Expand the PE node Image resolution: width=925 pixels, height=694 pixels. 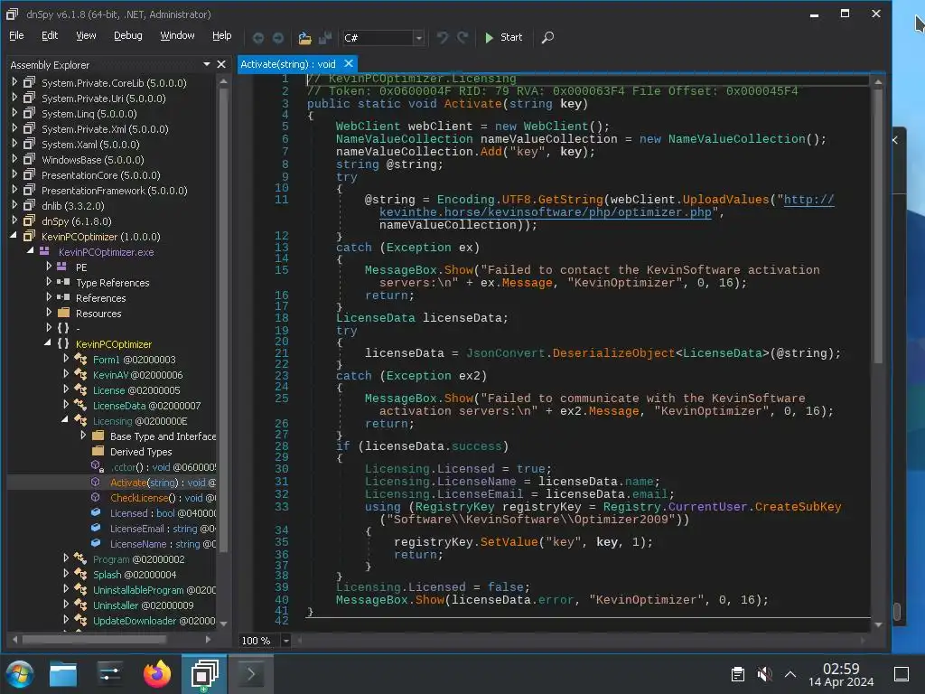49,267
